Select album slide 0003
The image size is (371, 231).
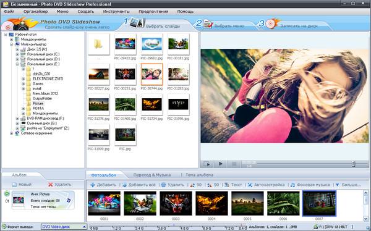coord(176,203)
